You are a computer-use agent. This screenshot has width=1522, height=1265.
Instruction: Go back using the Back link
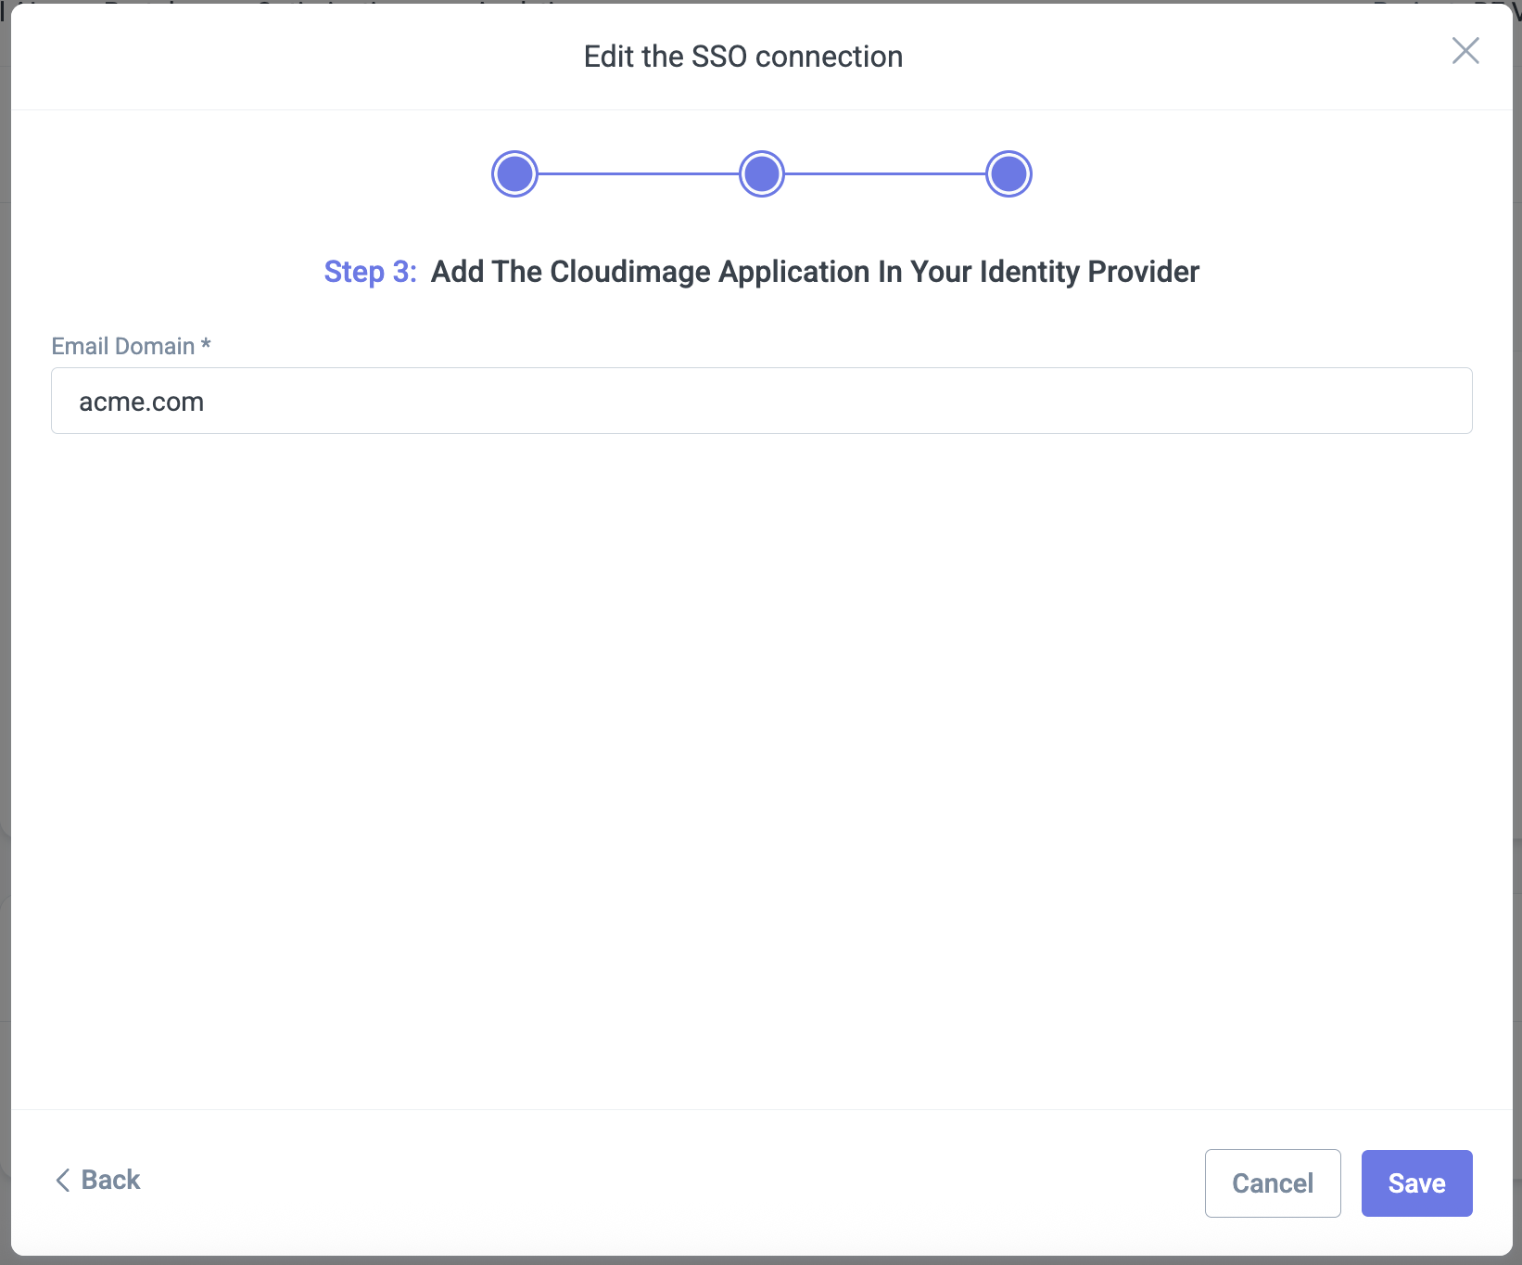pos(110,1180)
